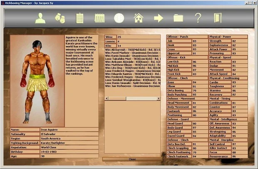The width and height of the screenshot is (258, 169).
Task: Click the horizontal scrollbar thumb in fight record
Action: [x=117, y=98]
